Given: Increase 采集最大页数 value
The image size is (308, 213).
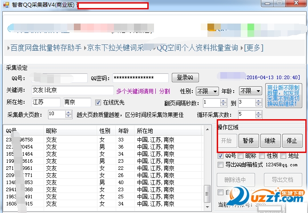Looking at the screenshot, I should coord(69,113).
